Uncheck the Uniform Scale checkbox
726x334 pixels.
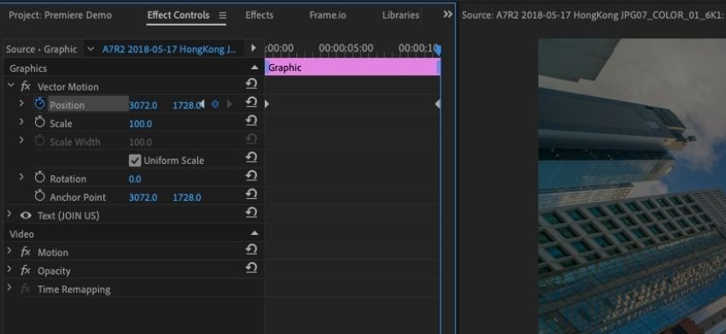pos(135,161)
